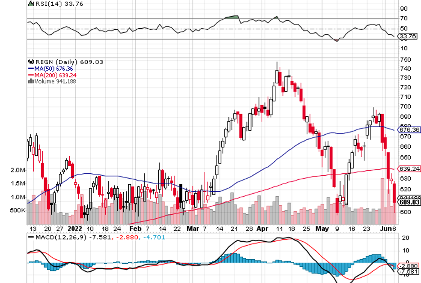Select the Volume 941,188 legend text
Image resolution: width=421 pixels, height=283 pixels.
pyautogui.click(x=55, y=81)
